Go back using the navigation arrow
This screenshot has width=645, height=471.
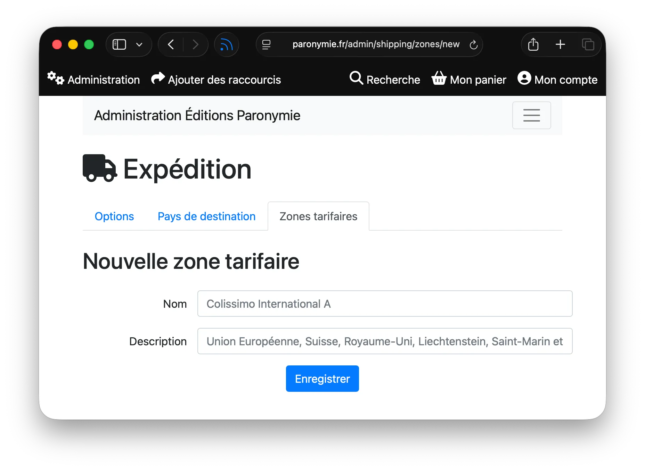[x=171, y=44]
